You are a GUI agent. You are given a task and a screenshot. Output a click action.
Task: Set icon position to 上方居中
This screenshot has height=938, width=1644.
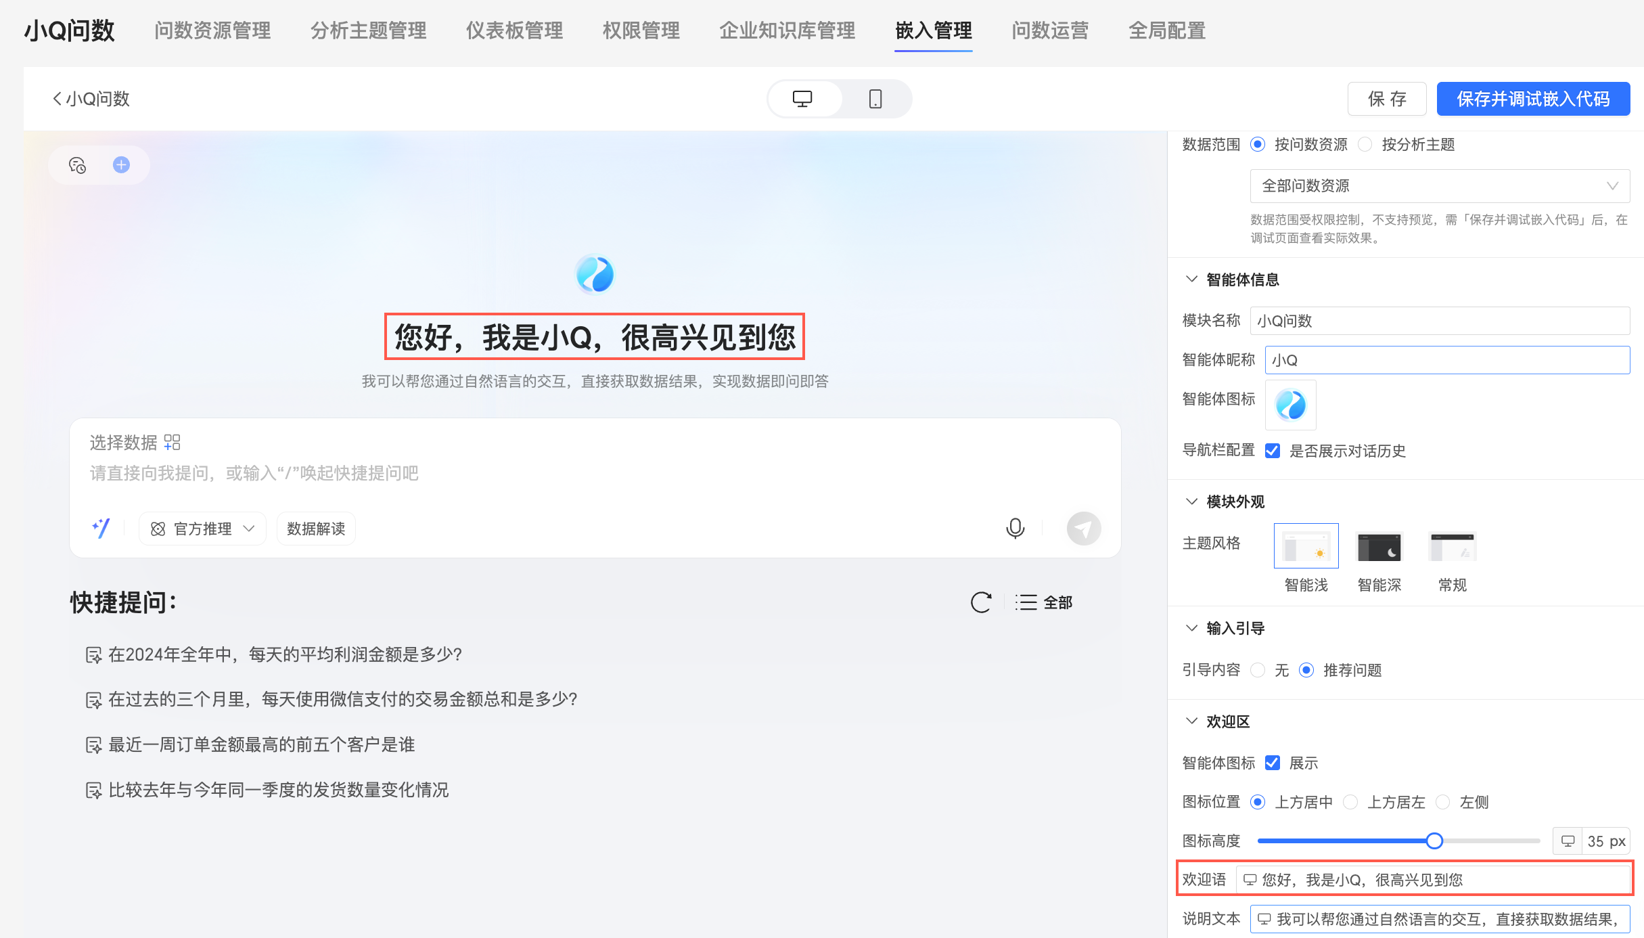pyautogui.click(x=1258, y=802)
